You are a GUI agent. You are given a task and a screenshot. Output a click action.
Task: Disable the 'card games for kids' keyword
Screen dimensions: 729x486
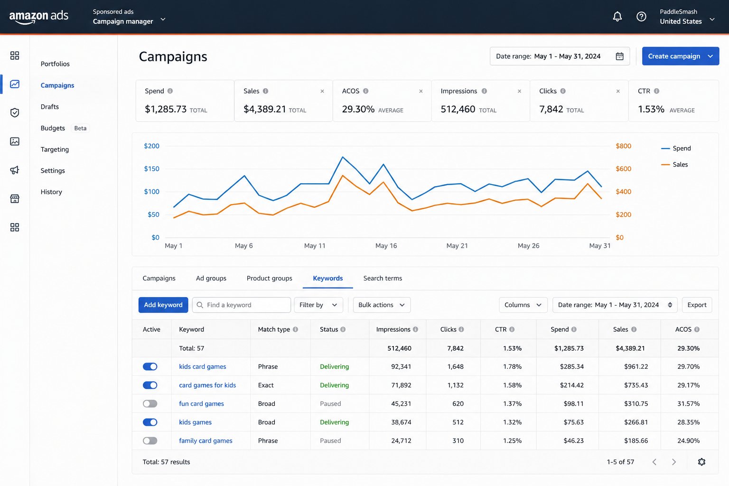coord(150,385)
